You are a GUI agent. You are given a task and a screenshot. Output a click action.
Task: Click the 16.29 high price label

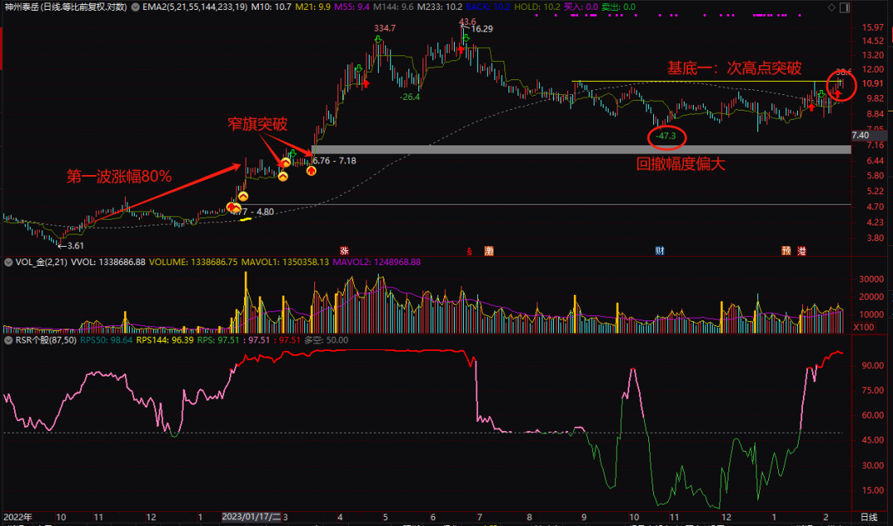pyautogui.click(x=482, y=29)
